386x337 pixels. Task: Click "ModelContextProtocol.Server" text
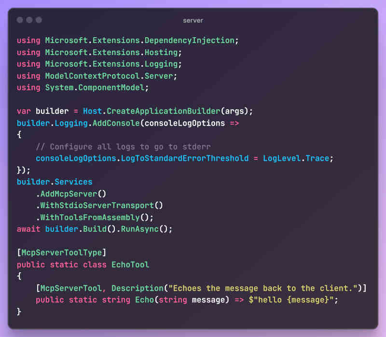pos(110,76)
